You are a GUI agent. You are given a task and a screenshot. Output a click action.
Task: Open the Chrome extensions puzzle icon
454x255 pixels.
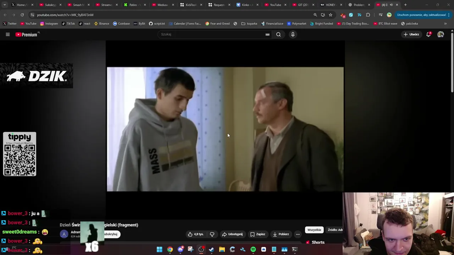[x=368, y=15]
